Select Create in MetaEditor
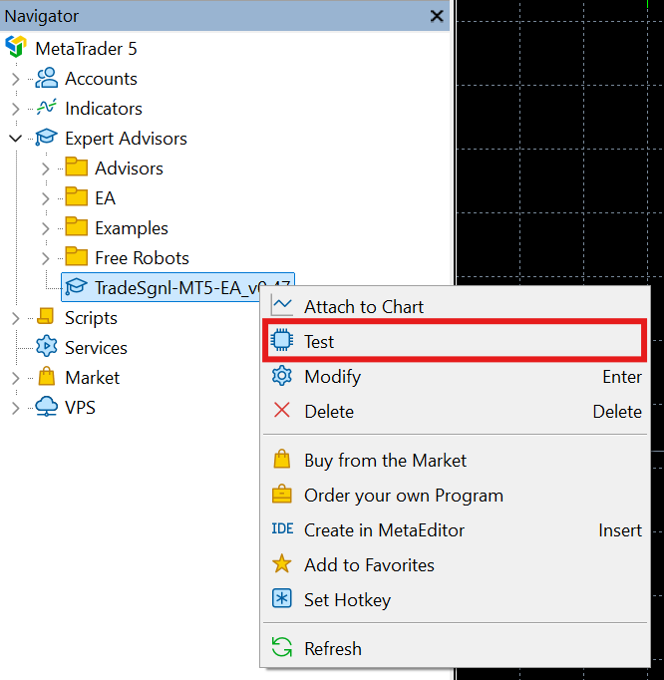664x680 pixels. coord(455,529)
